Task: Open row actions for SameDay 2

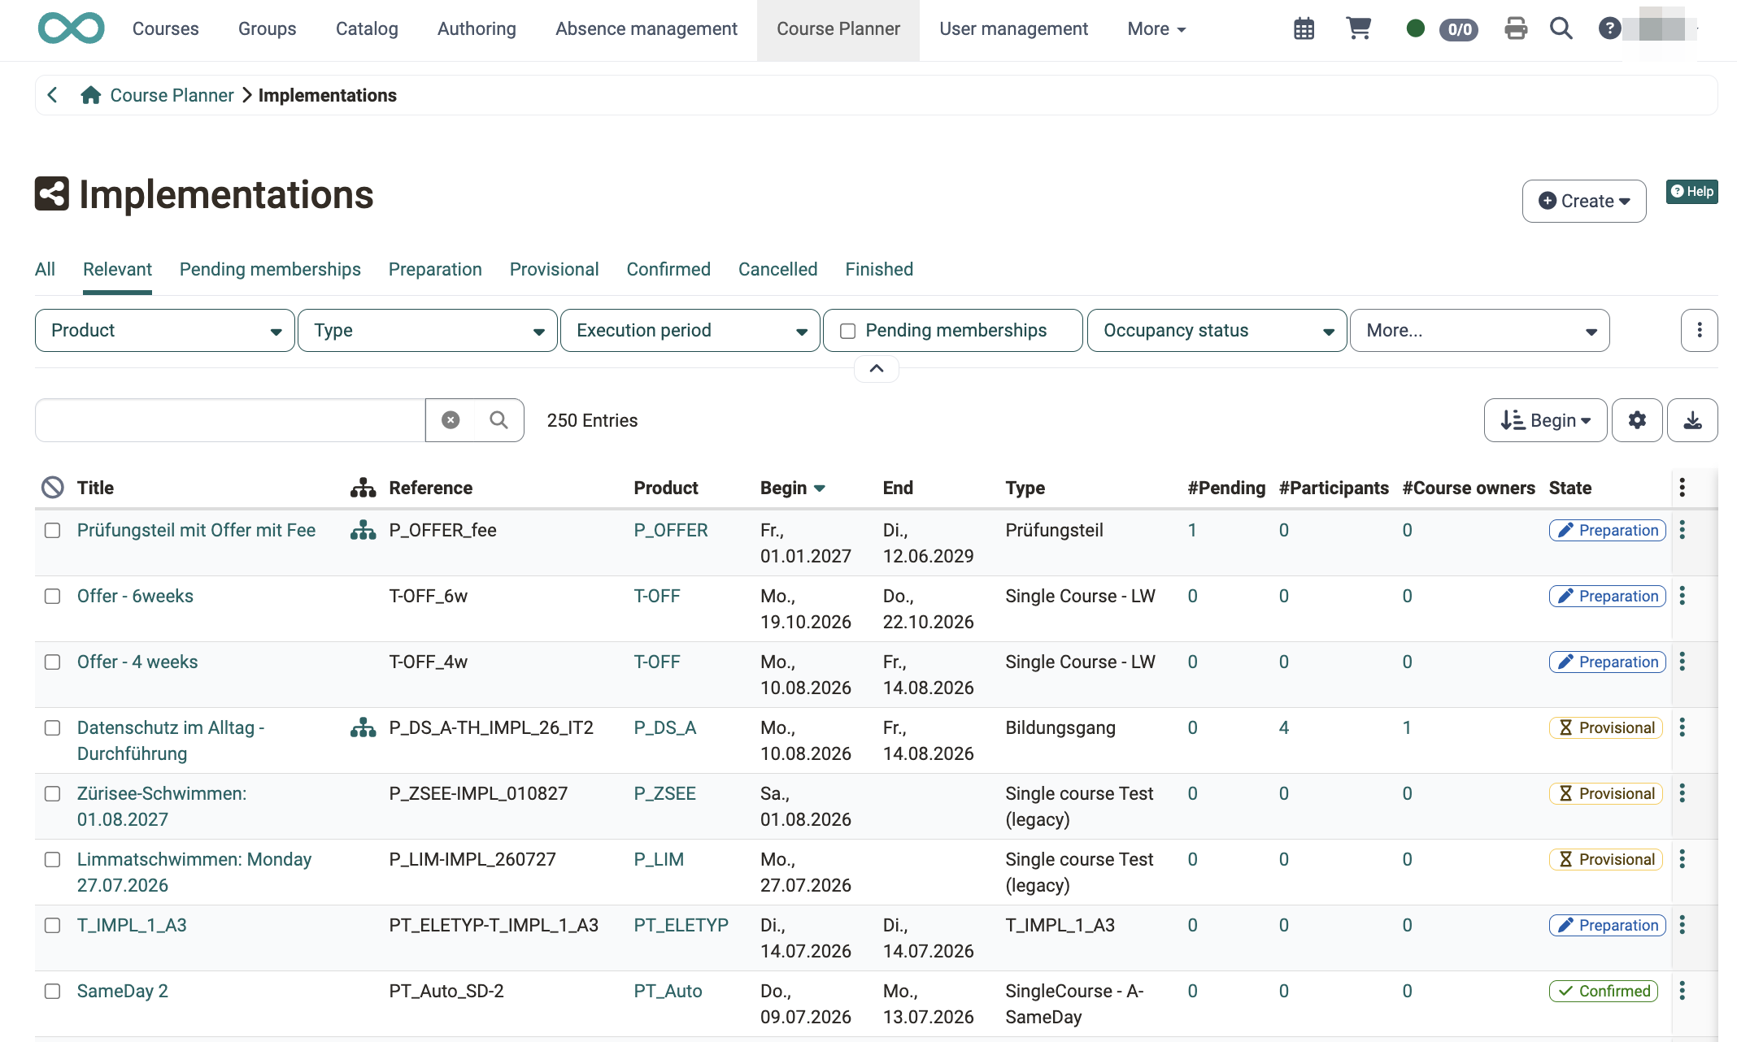Action: click(x=1682, y=991)
